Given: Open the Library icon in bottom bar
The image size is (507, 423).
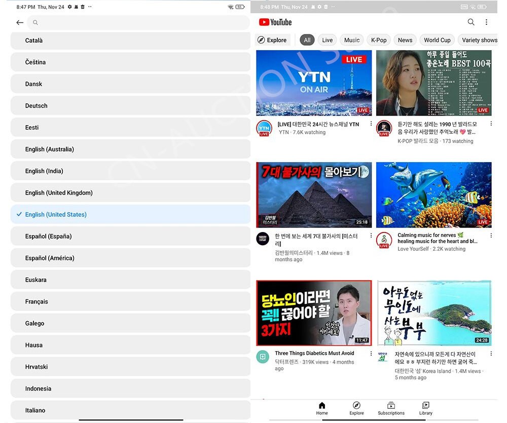Looking at the screenshot, I should (426, 408).
